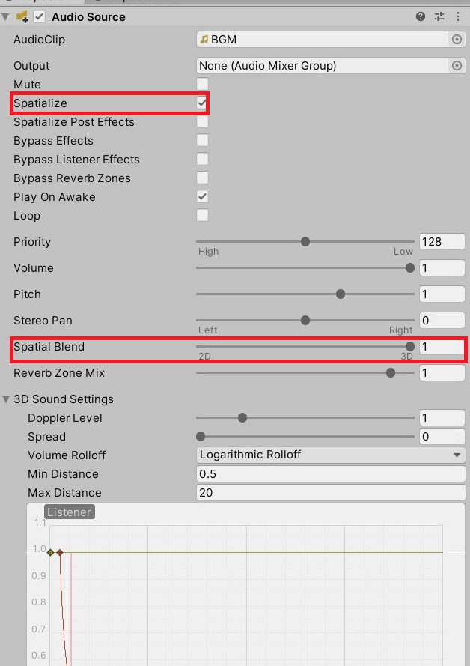470x666 pixels.
Task: Click the Priority label
Action: 32,242
